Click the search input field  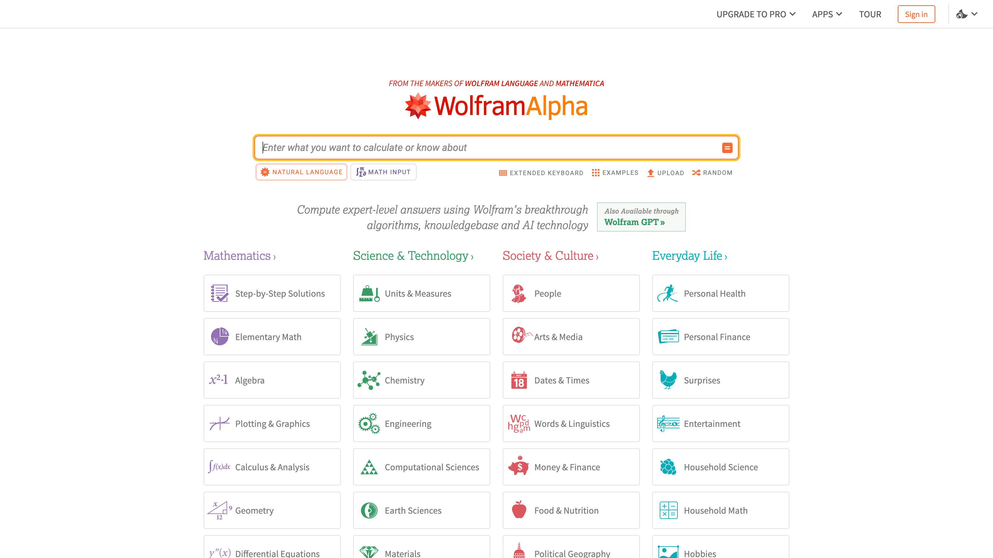pyautogui.click(x=496, y=147)
